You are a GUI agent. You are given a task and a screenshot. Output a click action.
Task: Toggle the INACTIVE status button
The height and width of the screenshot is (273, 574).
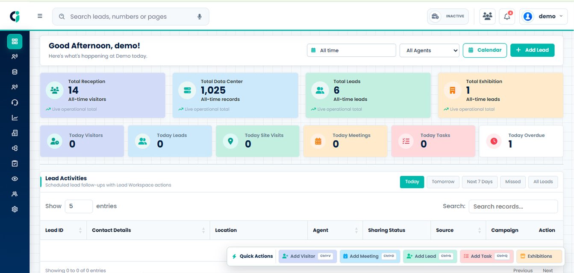[448, 17]
